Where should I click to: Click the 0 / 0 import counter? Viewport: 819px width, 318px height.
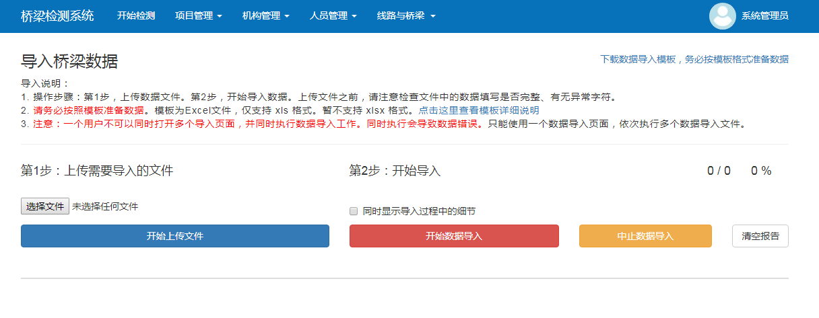tap(719, 171)
